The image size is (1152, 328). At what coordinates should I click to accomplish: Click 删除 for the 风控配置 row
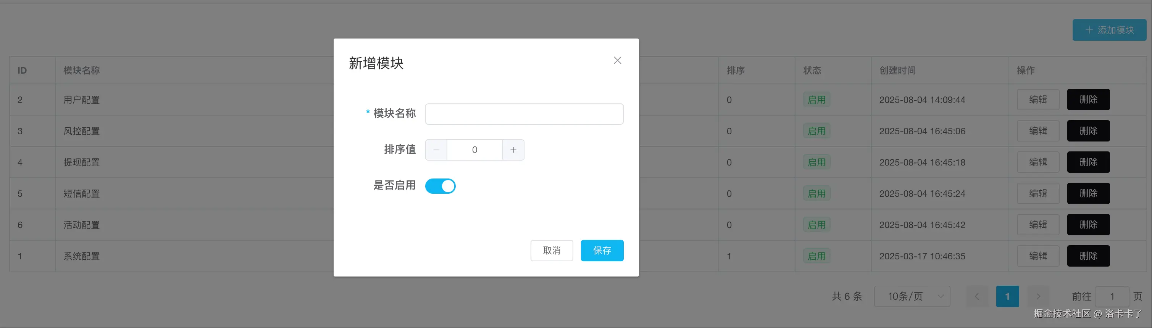pyautogui.click(x=1088, y=131)
